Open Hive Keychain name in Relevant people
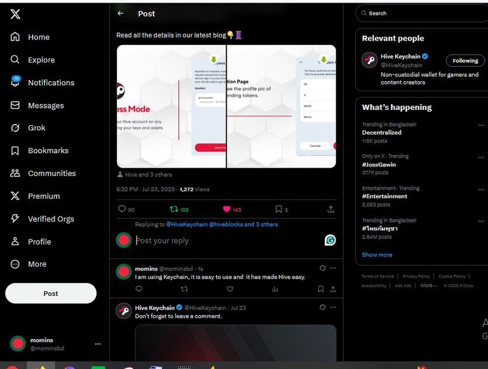 point(400,57)
